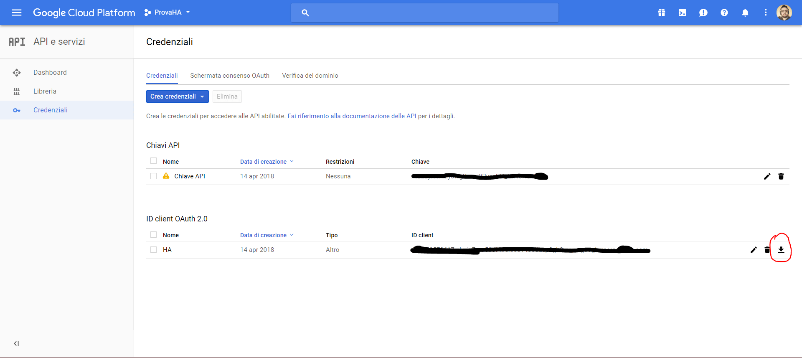
Task: Select all API keys header checkbox
Action: pyautogui.click(x=153, y=161)
